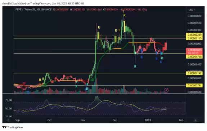
Task: Click the yellow R marker at chart peak
Action: 124,15
